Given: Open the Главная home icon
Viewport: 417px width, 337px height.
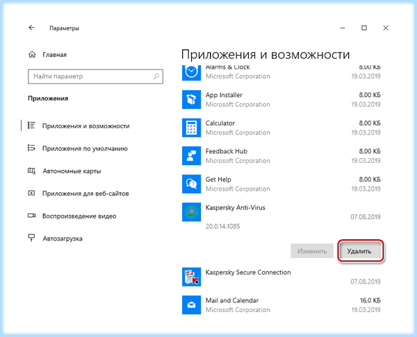Looking at the screenshot, I should click(x=32, y=55).
